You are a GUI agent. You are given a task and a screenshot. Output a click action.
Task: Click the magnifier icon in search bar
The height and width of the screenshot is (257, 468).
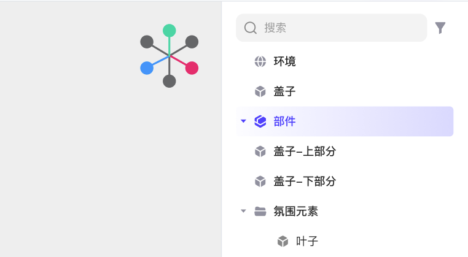251,28
